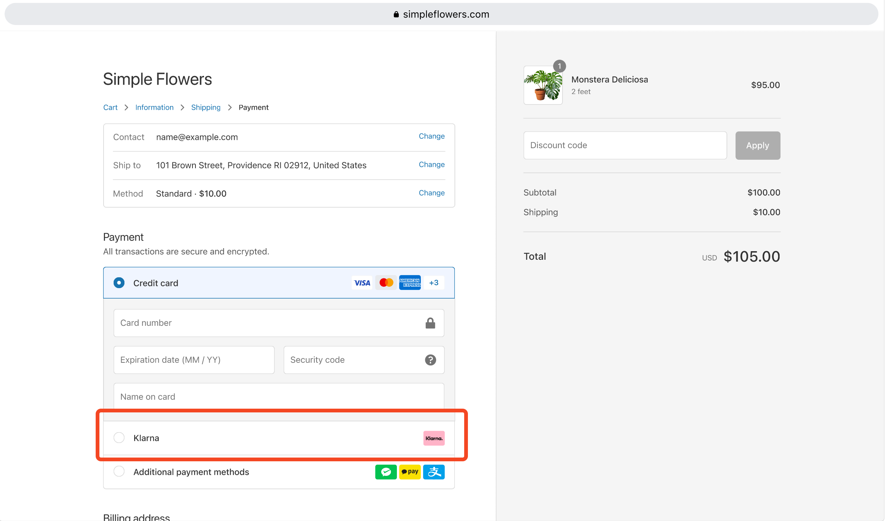This screenshot has width=885, height=521.
Task: Click the American Express icon
Action: pyautogui.click(x=410, y=283)
